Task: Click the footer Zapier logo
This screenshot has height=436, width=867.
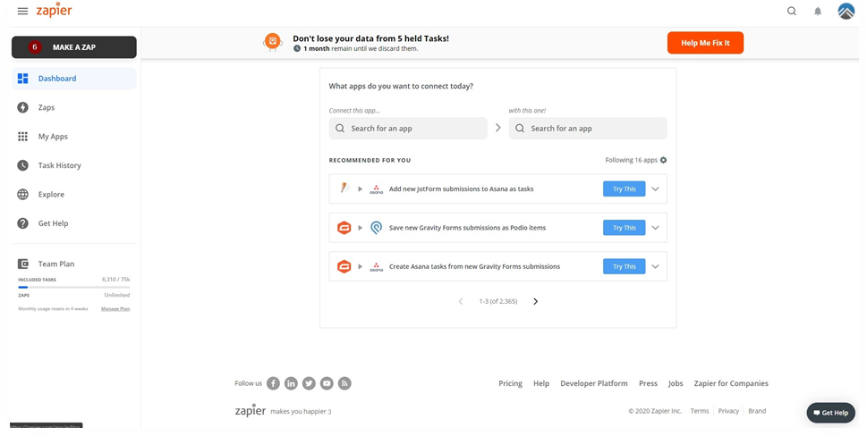Action: pos(251,411)
